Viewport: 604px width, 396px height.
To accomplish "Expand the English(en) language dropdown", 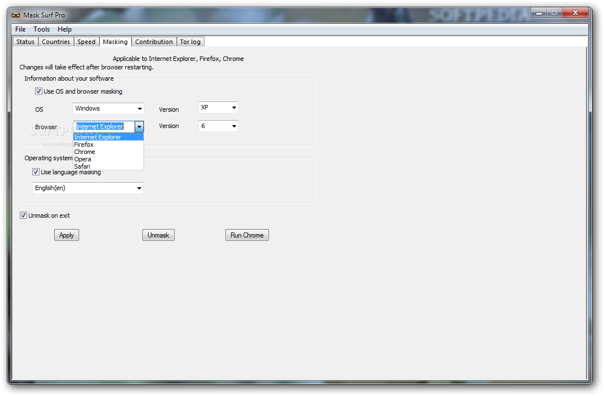I will click(88, 188).
